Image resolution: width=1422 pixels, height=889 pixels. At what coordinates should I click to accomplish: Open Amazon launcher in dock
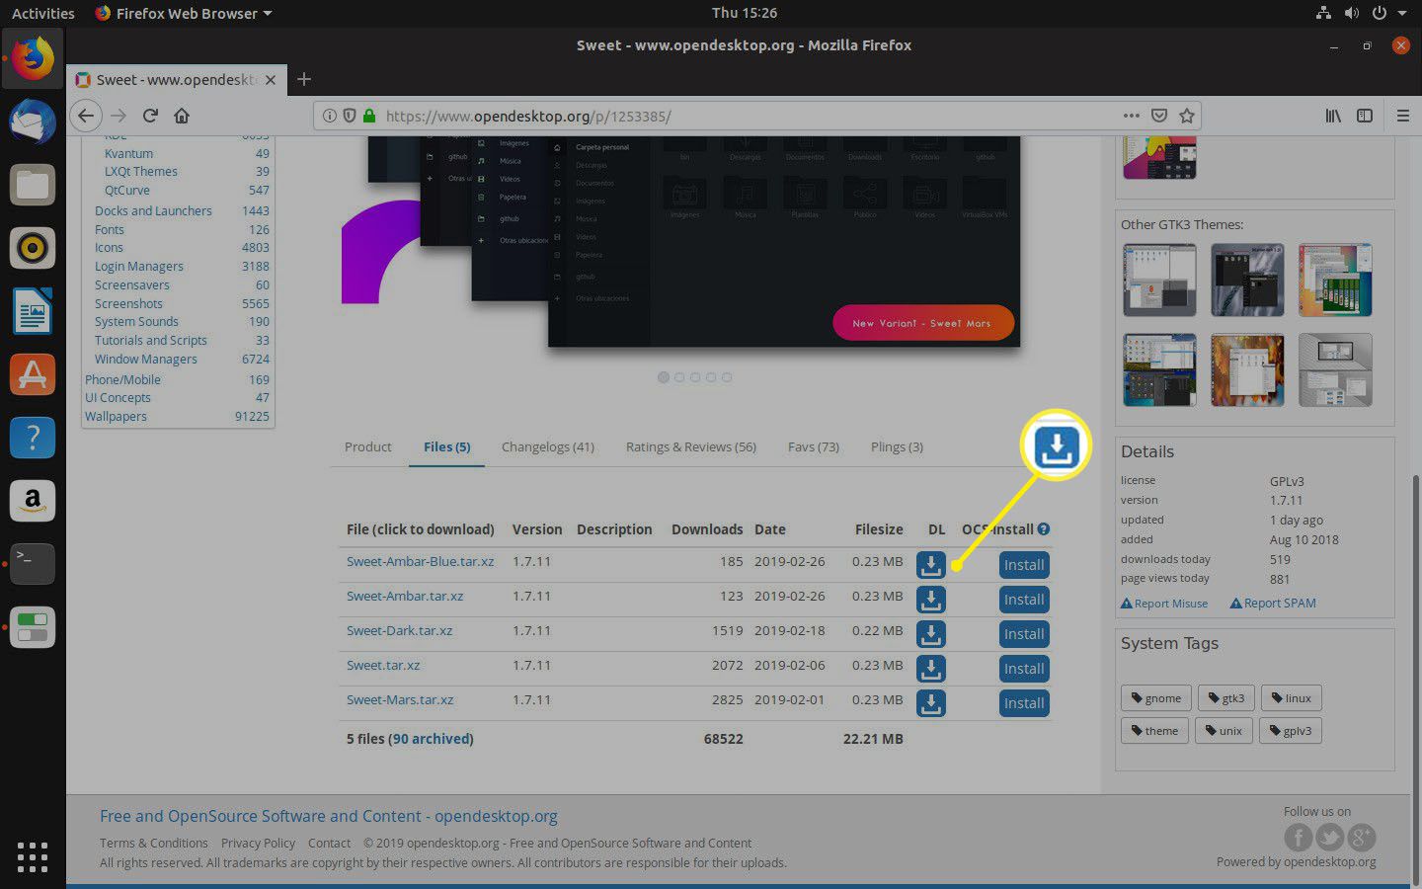33,501
